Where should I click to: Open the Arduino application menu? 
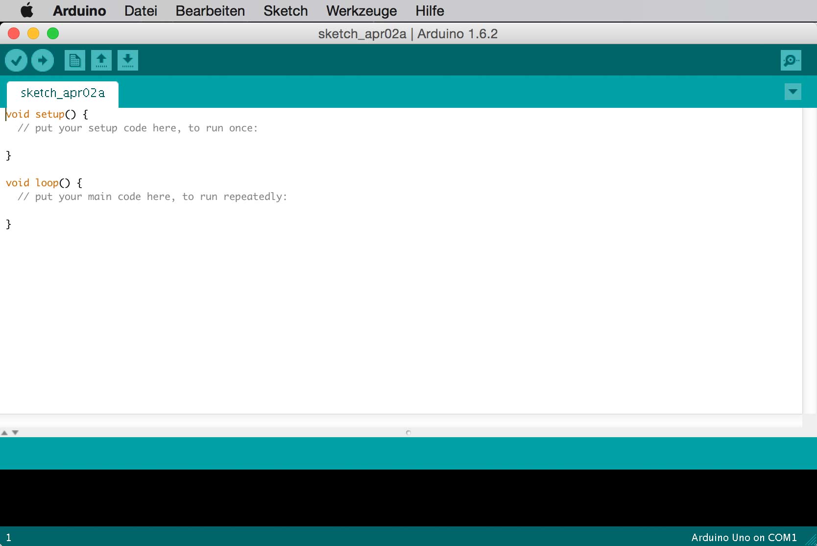(79, 11)
